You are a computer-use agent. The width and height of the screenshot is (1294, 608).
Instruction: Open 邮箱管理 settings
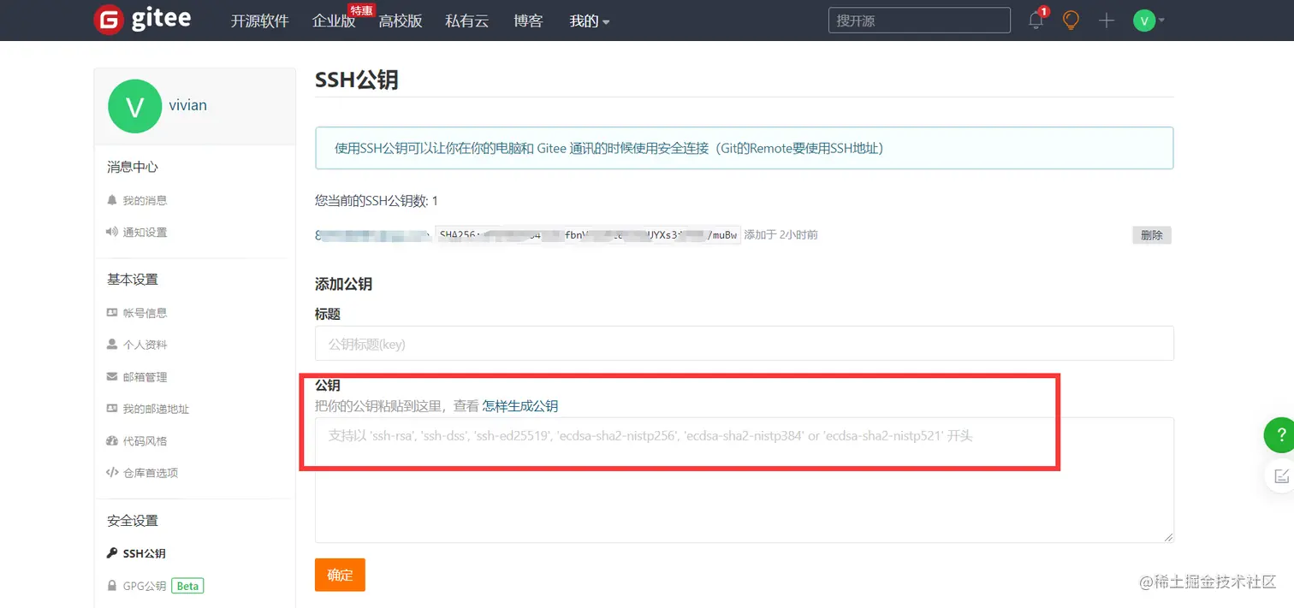tap(145, 377)
